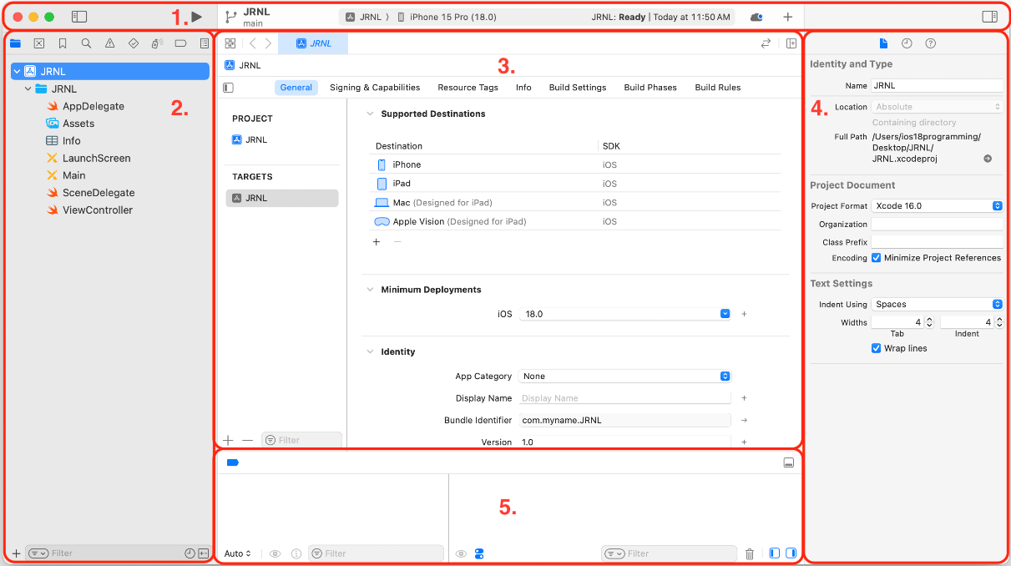This screenshot has width=1011, height=566.
Task: Toggle the inspector panel visibility
Action: tap(989, 17)
